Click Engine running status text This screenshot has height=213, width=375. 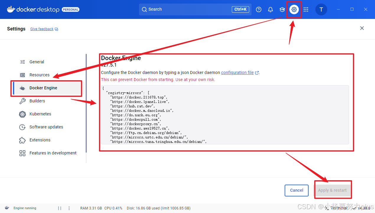point(25,208)
